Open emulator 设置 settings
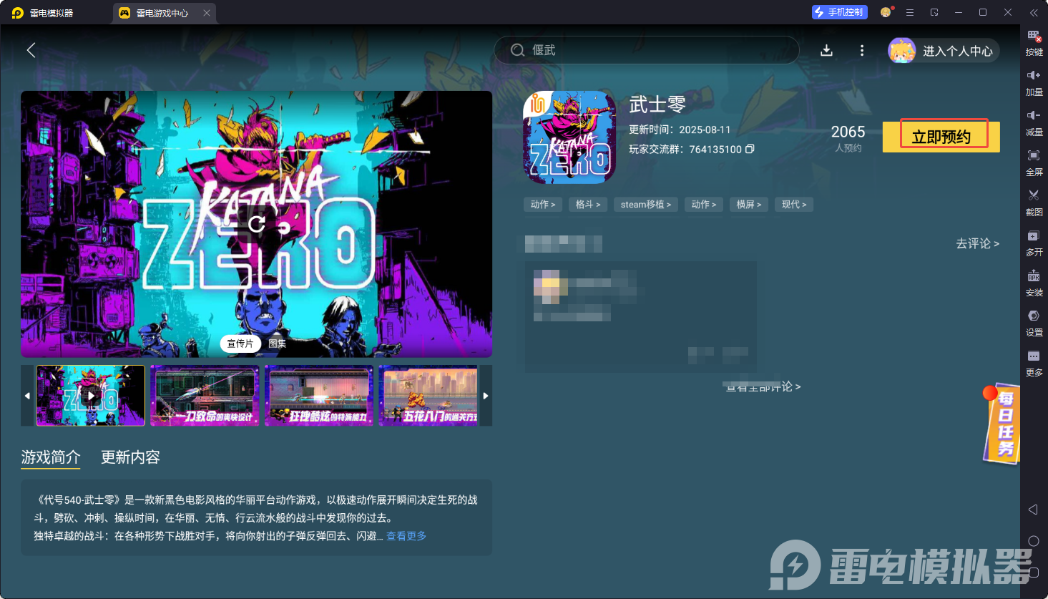The height and width of the screenshot is (599, 1048). click(1034, 323)
